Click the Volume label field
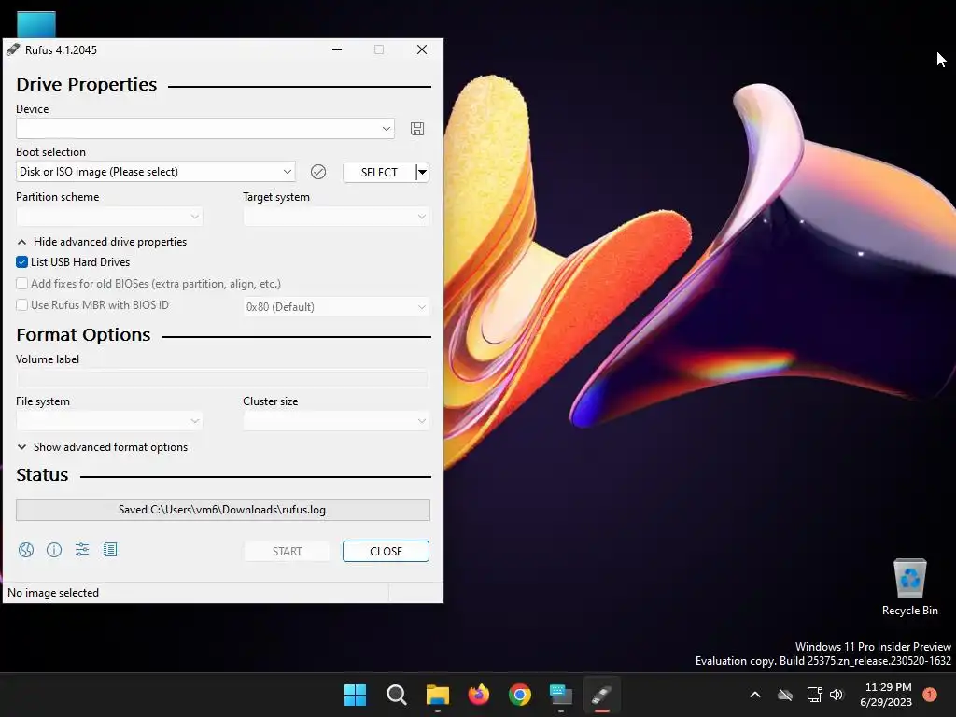 point(222,379)
